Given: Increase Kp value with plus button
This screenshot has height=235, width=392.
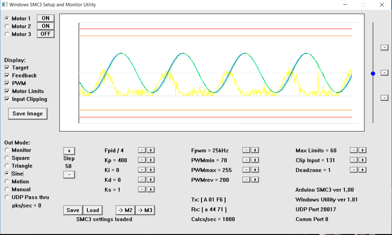Looking at the screenshot, I should (x=151, y=160).
